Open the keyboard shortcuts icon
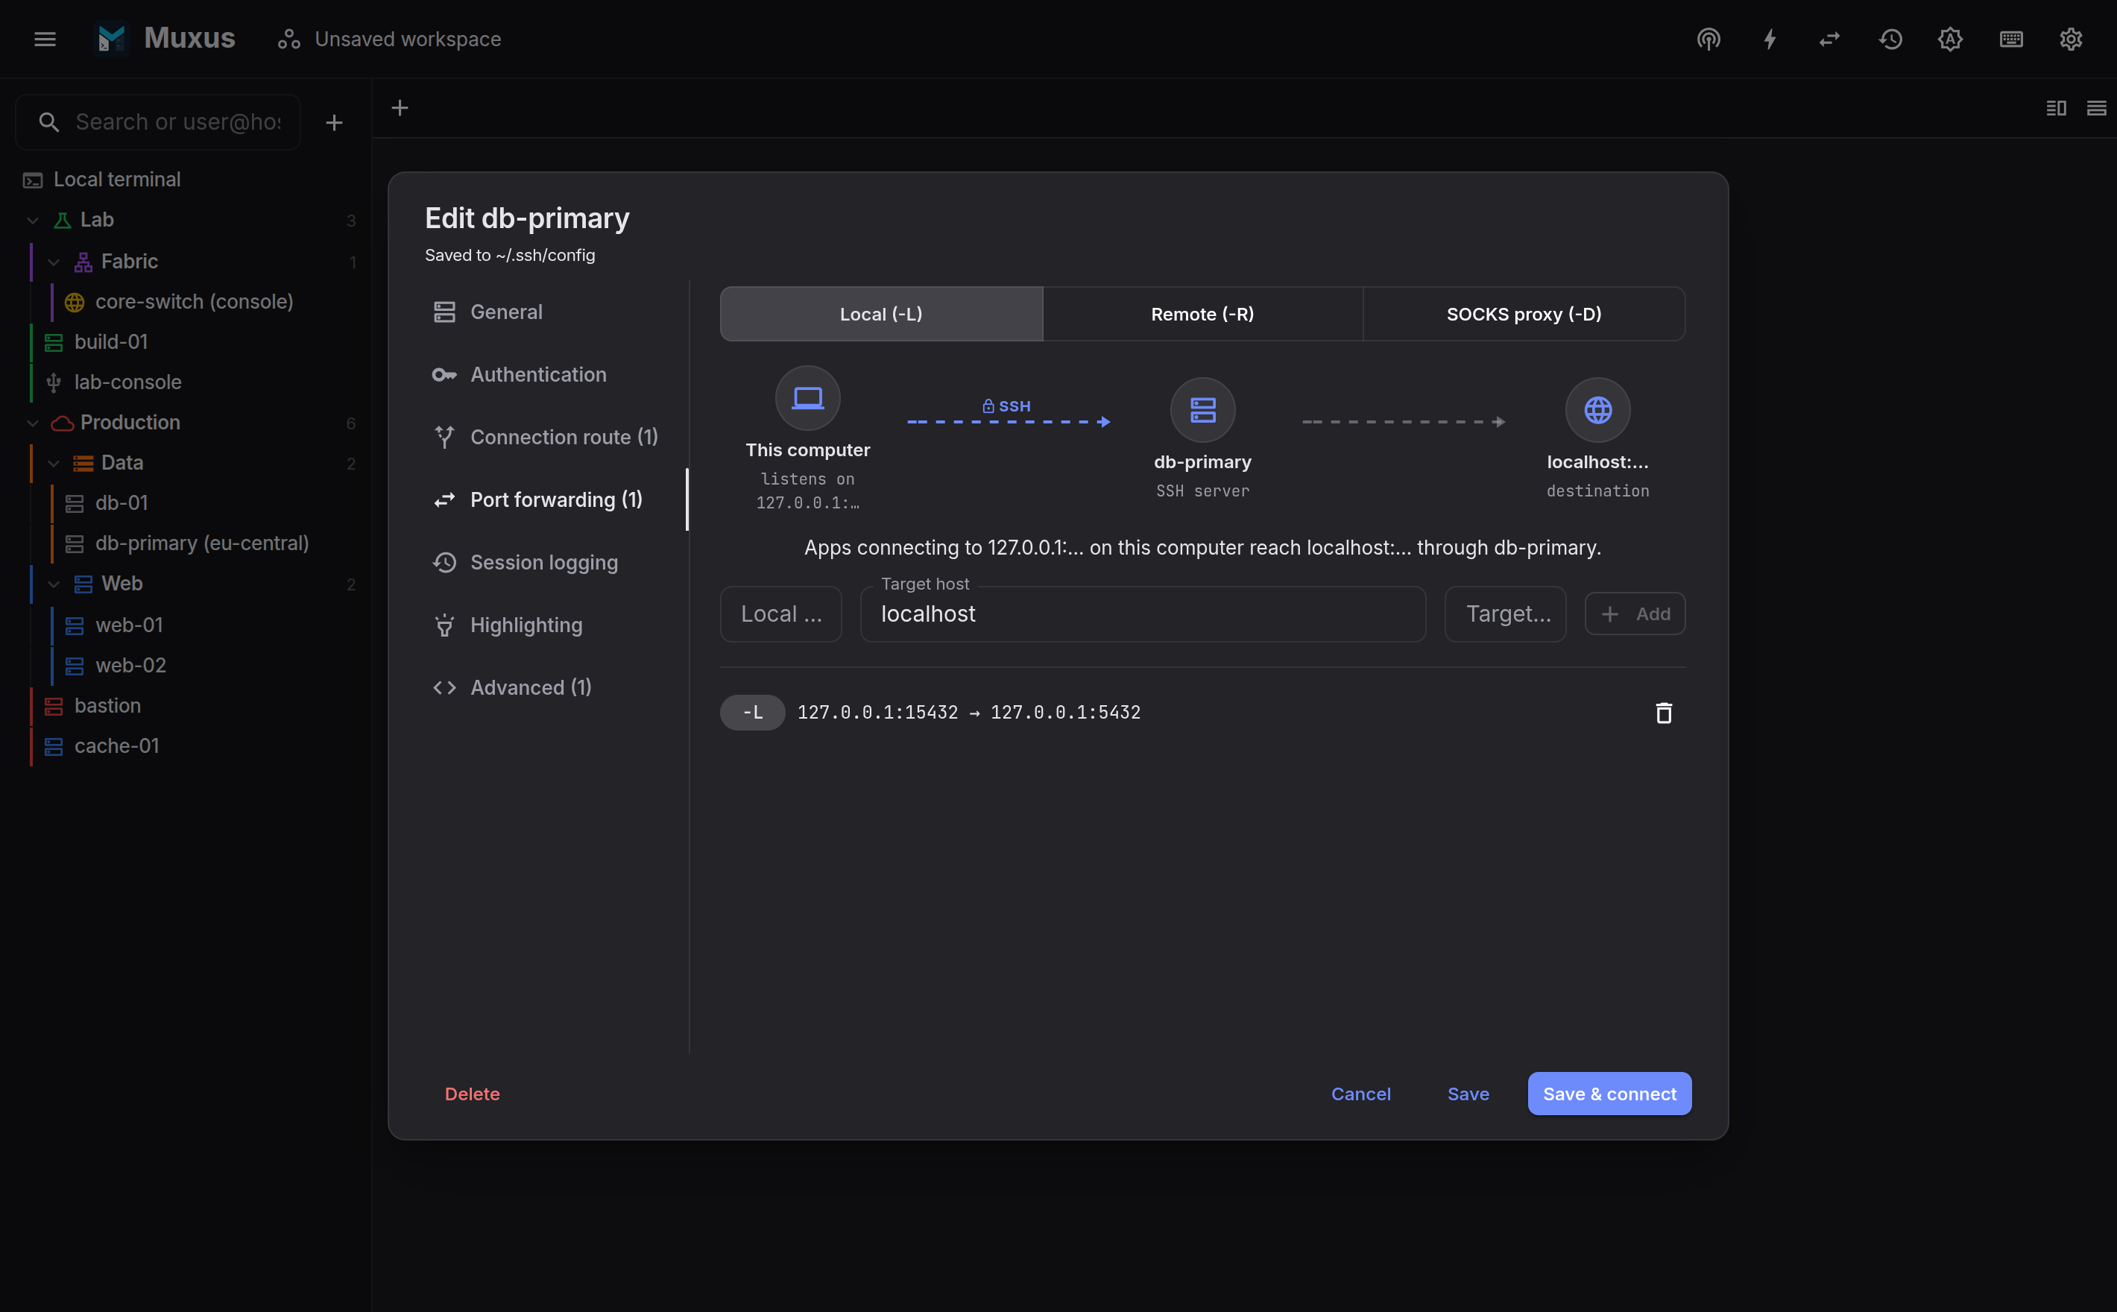 pos(2011,39)
